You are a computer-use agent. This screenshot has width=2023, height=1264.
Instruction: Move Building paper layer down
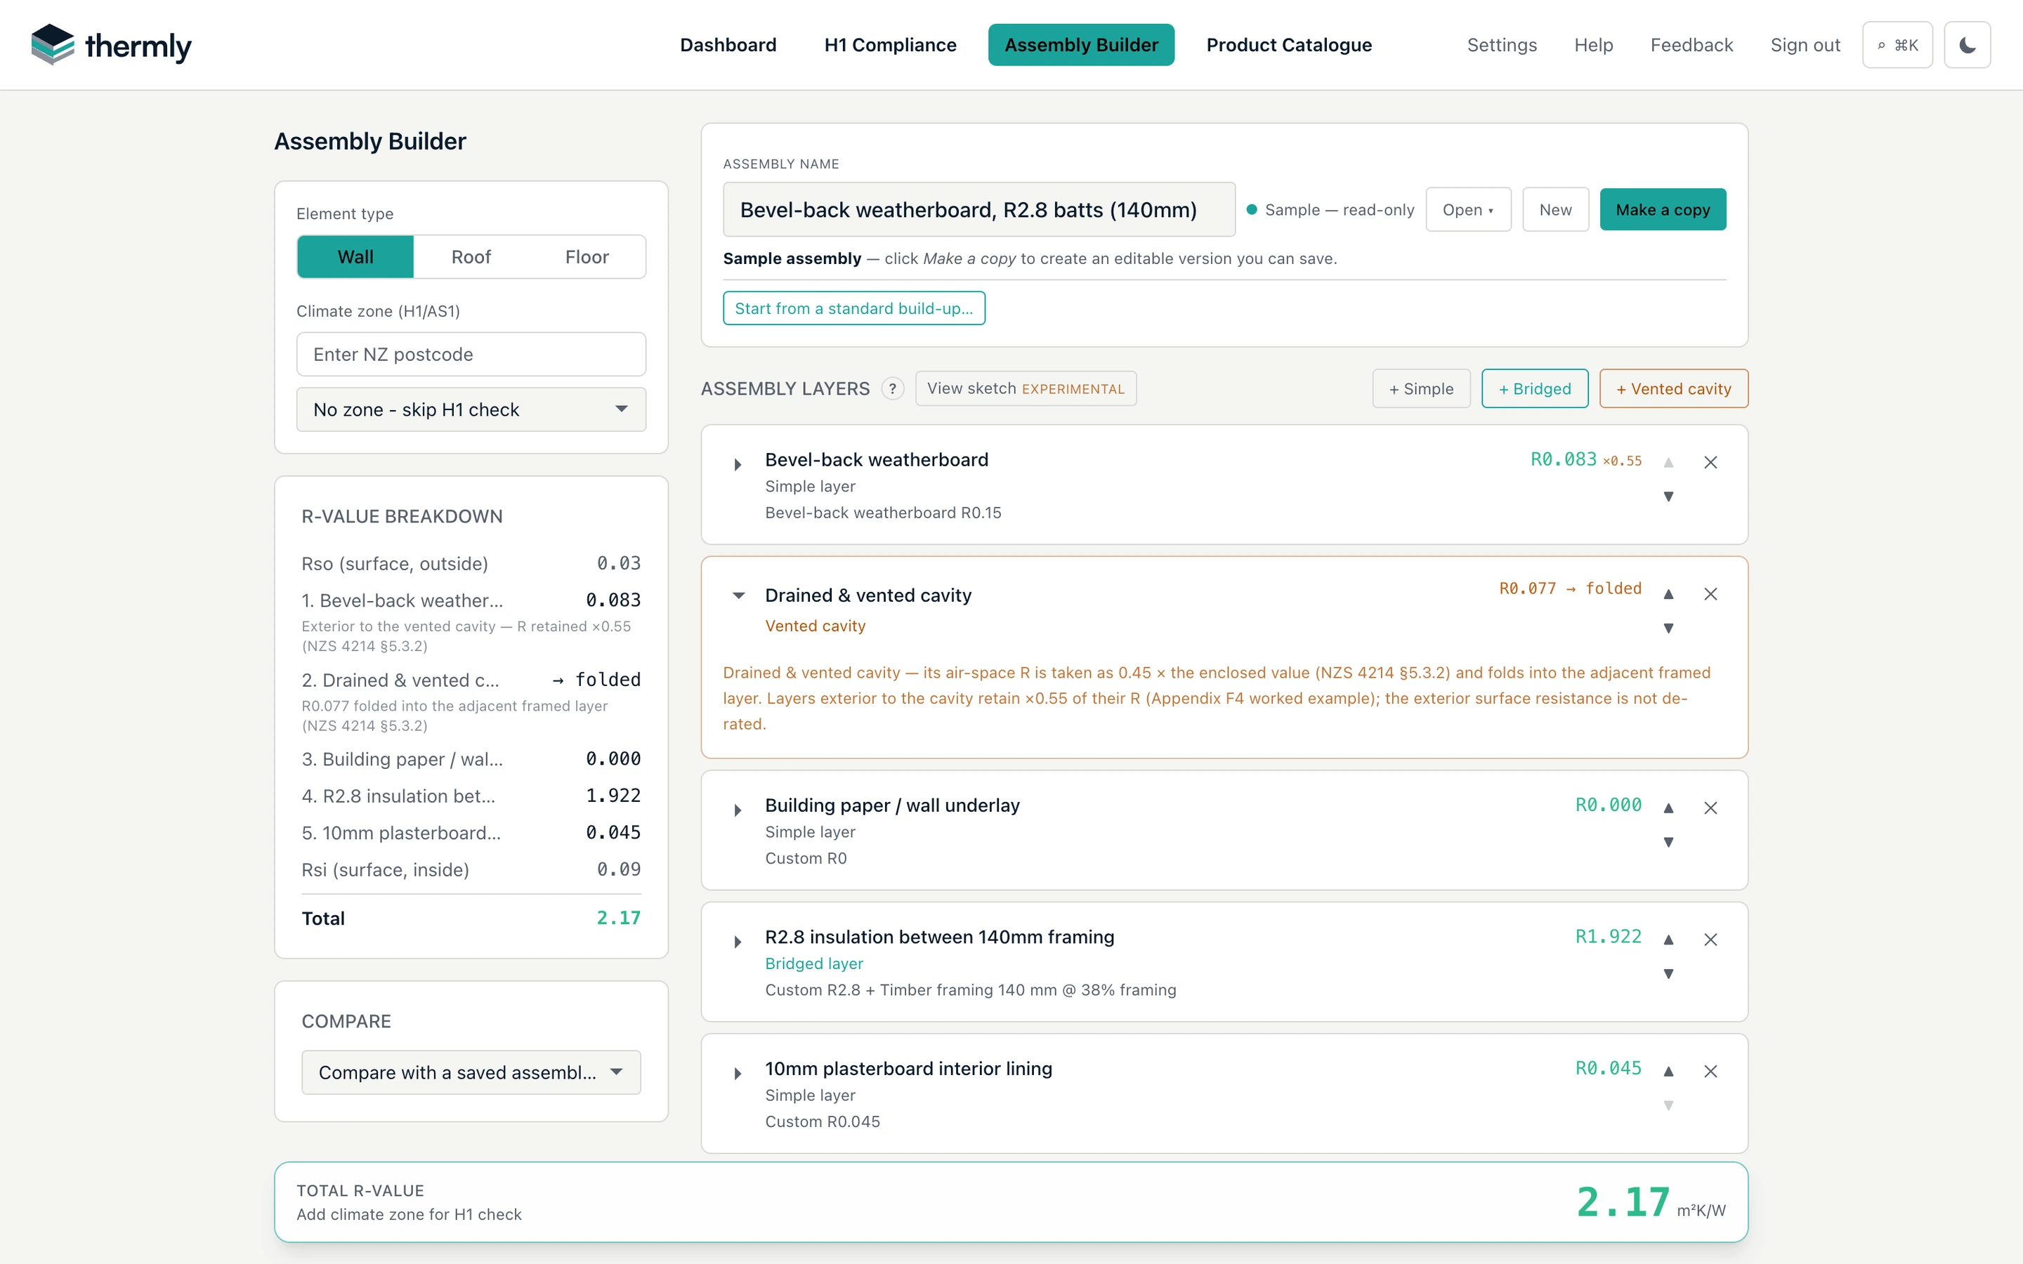tap(1668, 842)
